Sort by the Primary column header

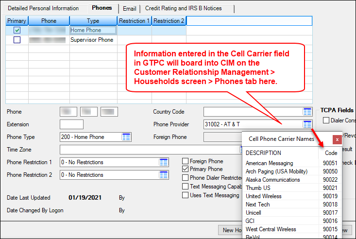(17, 21)
